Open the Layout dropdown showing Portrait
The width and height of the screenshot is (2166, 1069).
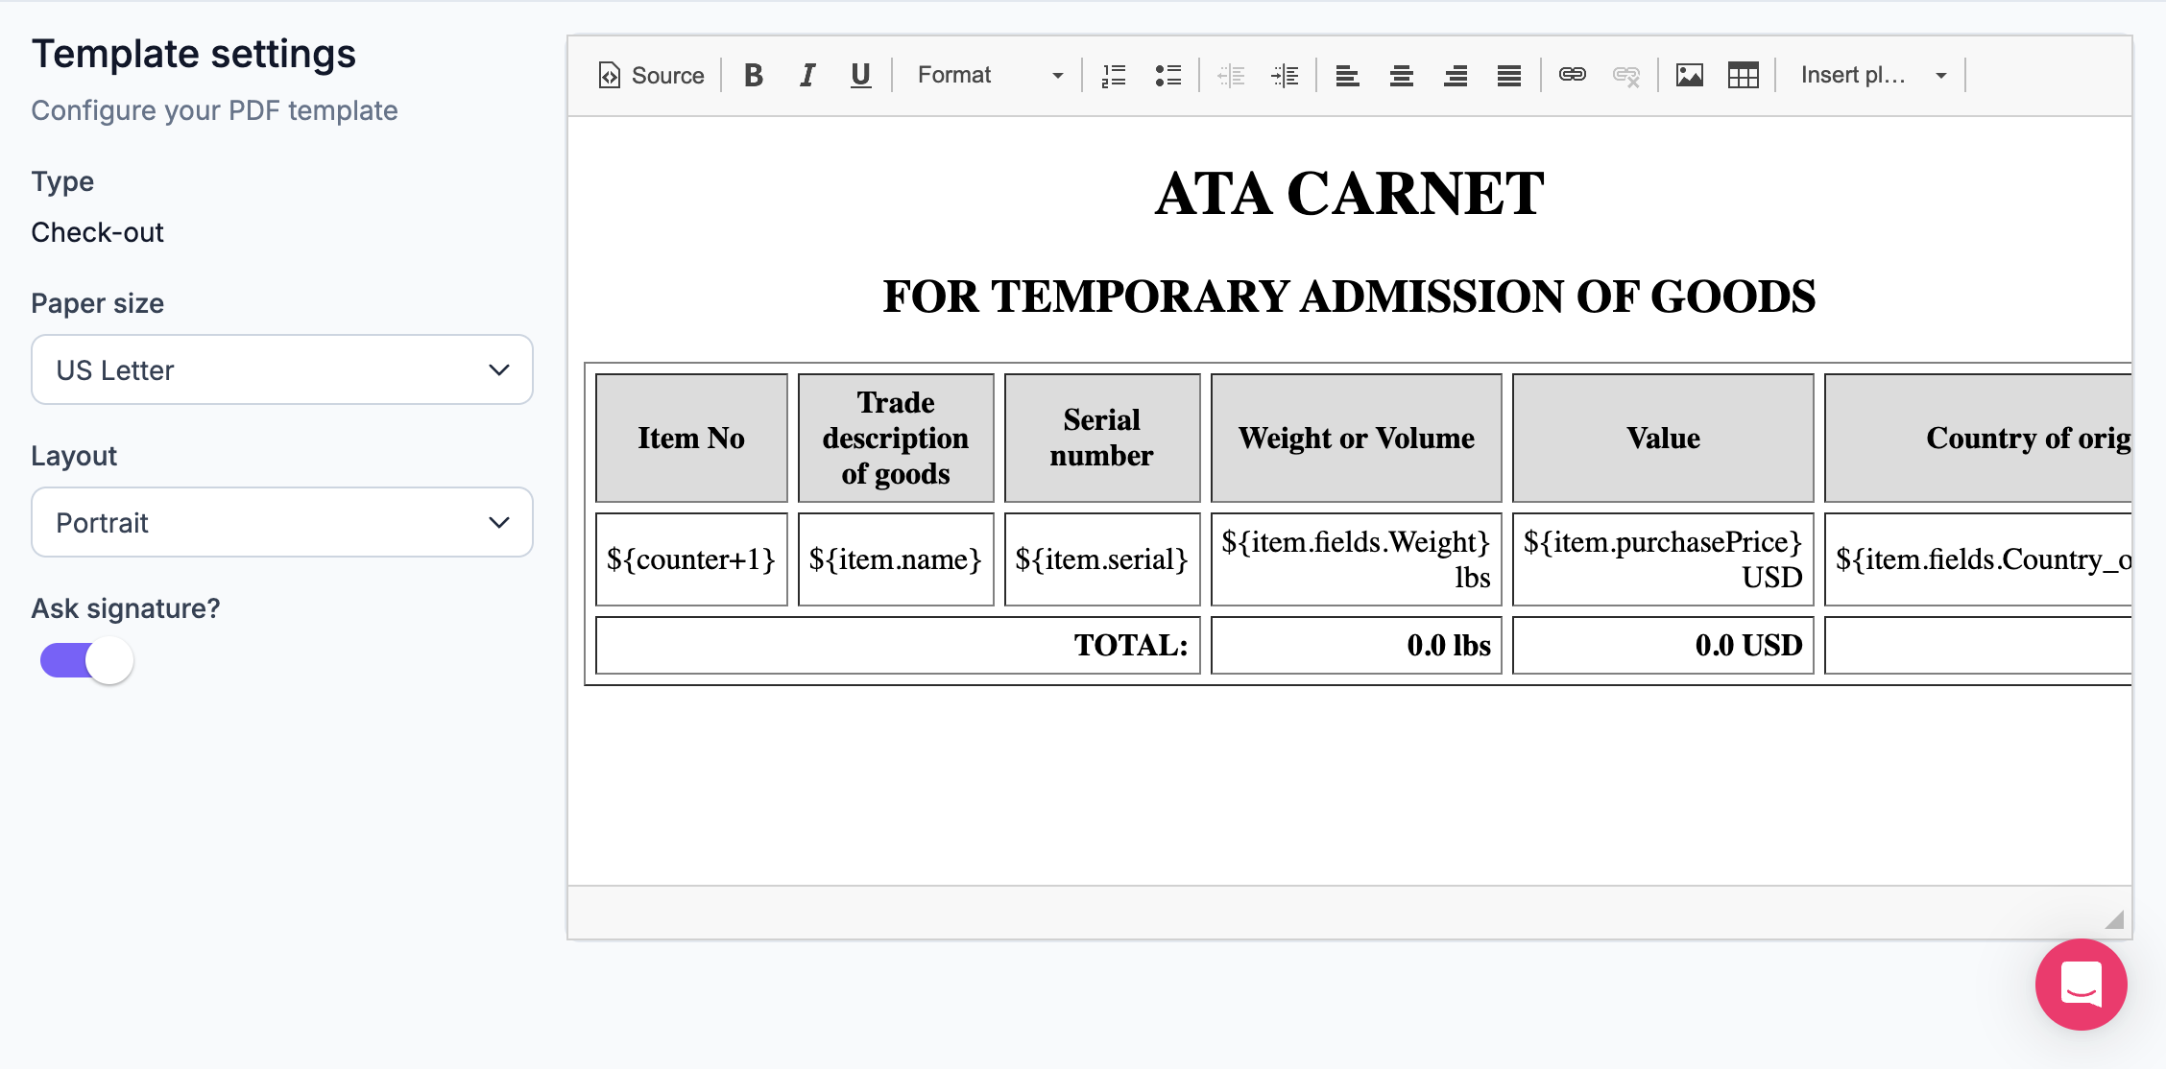[282, 522]
